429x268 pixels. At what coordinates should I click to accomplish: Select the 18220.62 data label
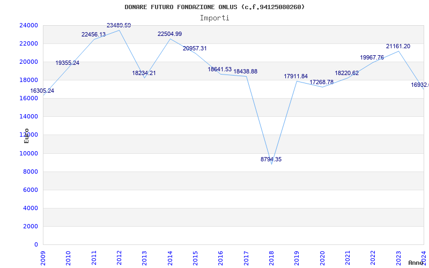coord(346,73)
